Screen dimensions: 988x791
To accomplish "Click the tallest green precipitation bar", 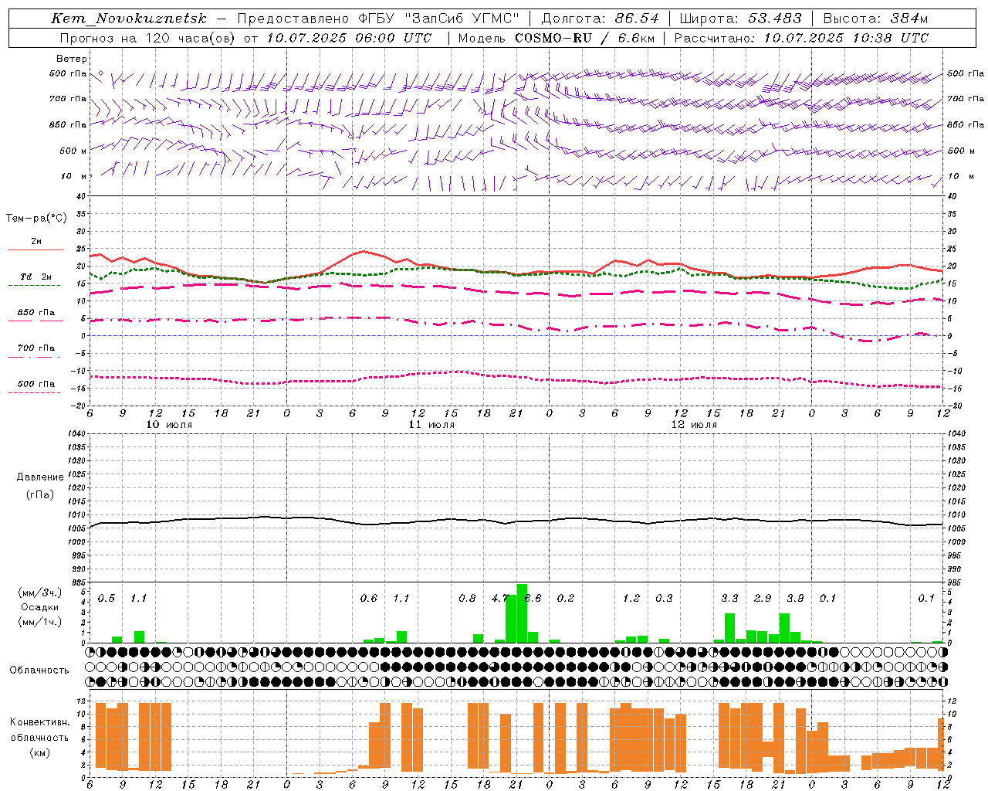I will 522,613.
